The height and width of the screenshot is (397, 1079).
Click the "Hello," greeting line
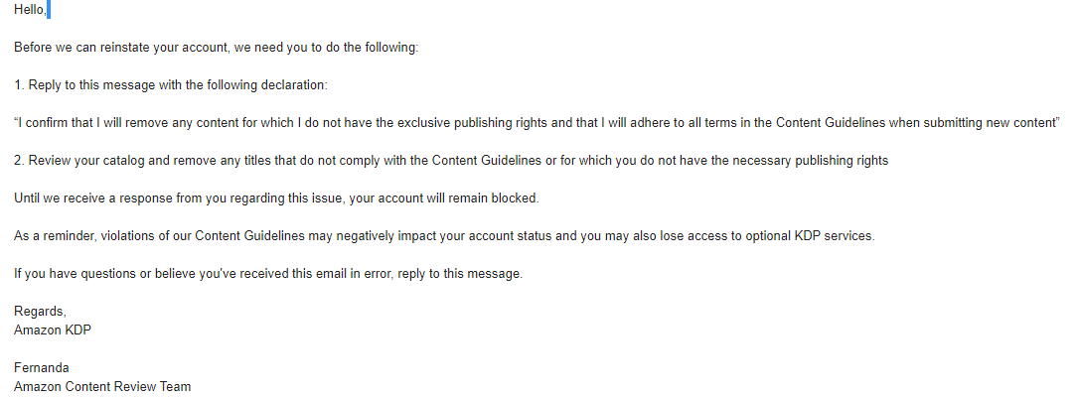pos(30,11)
